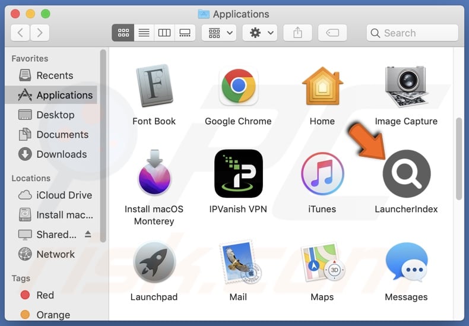This screenshot has width=469, height=326.
Task: Click into the Search field
Action: (x=412, y=33)
